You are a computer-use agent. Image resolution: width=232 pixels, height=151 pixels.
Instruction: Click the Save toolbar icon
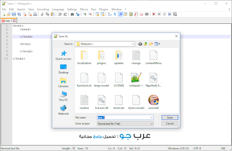[x=14, y=14]
